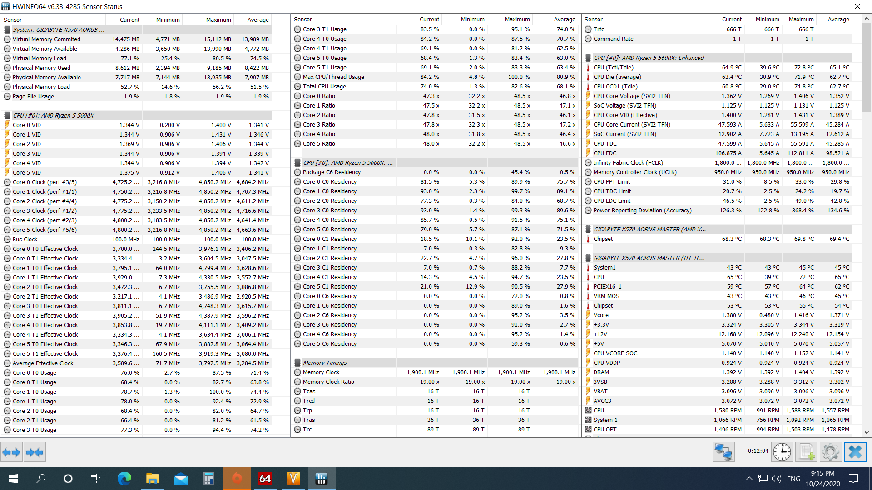Image resolution: width=872 pixels, height=490 pixels.
Task: Select Core 2 C1 Residency row
Action: [435, 258]
